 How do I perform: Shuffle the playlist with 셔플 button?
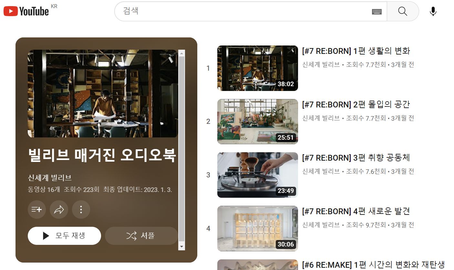click(141, 236)
